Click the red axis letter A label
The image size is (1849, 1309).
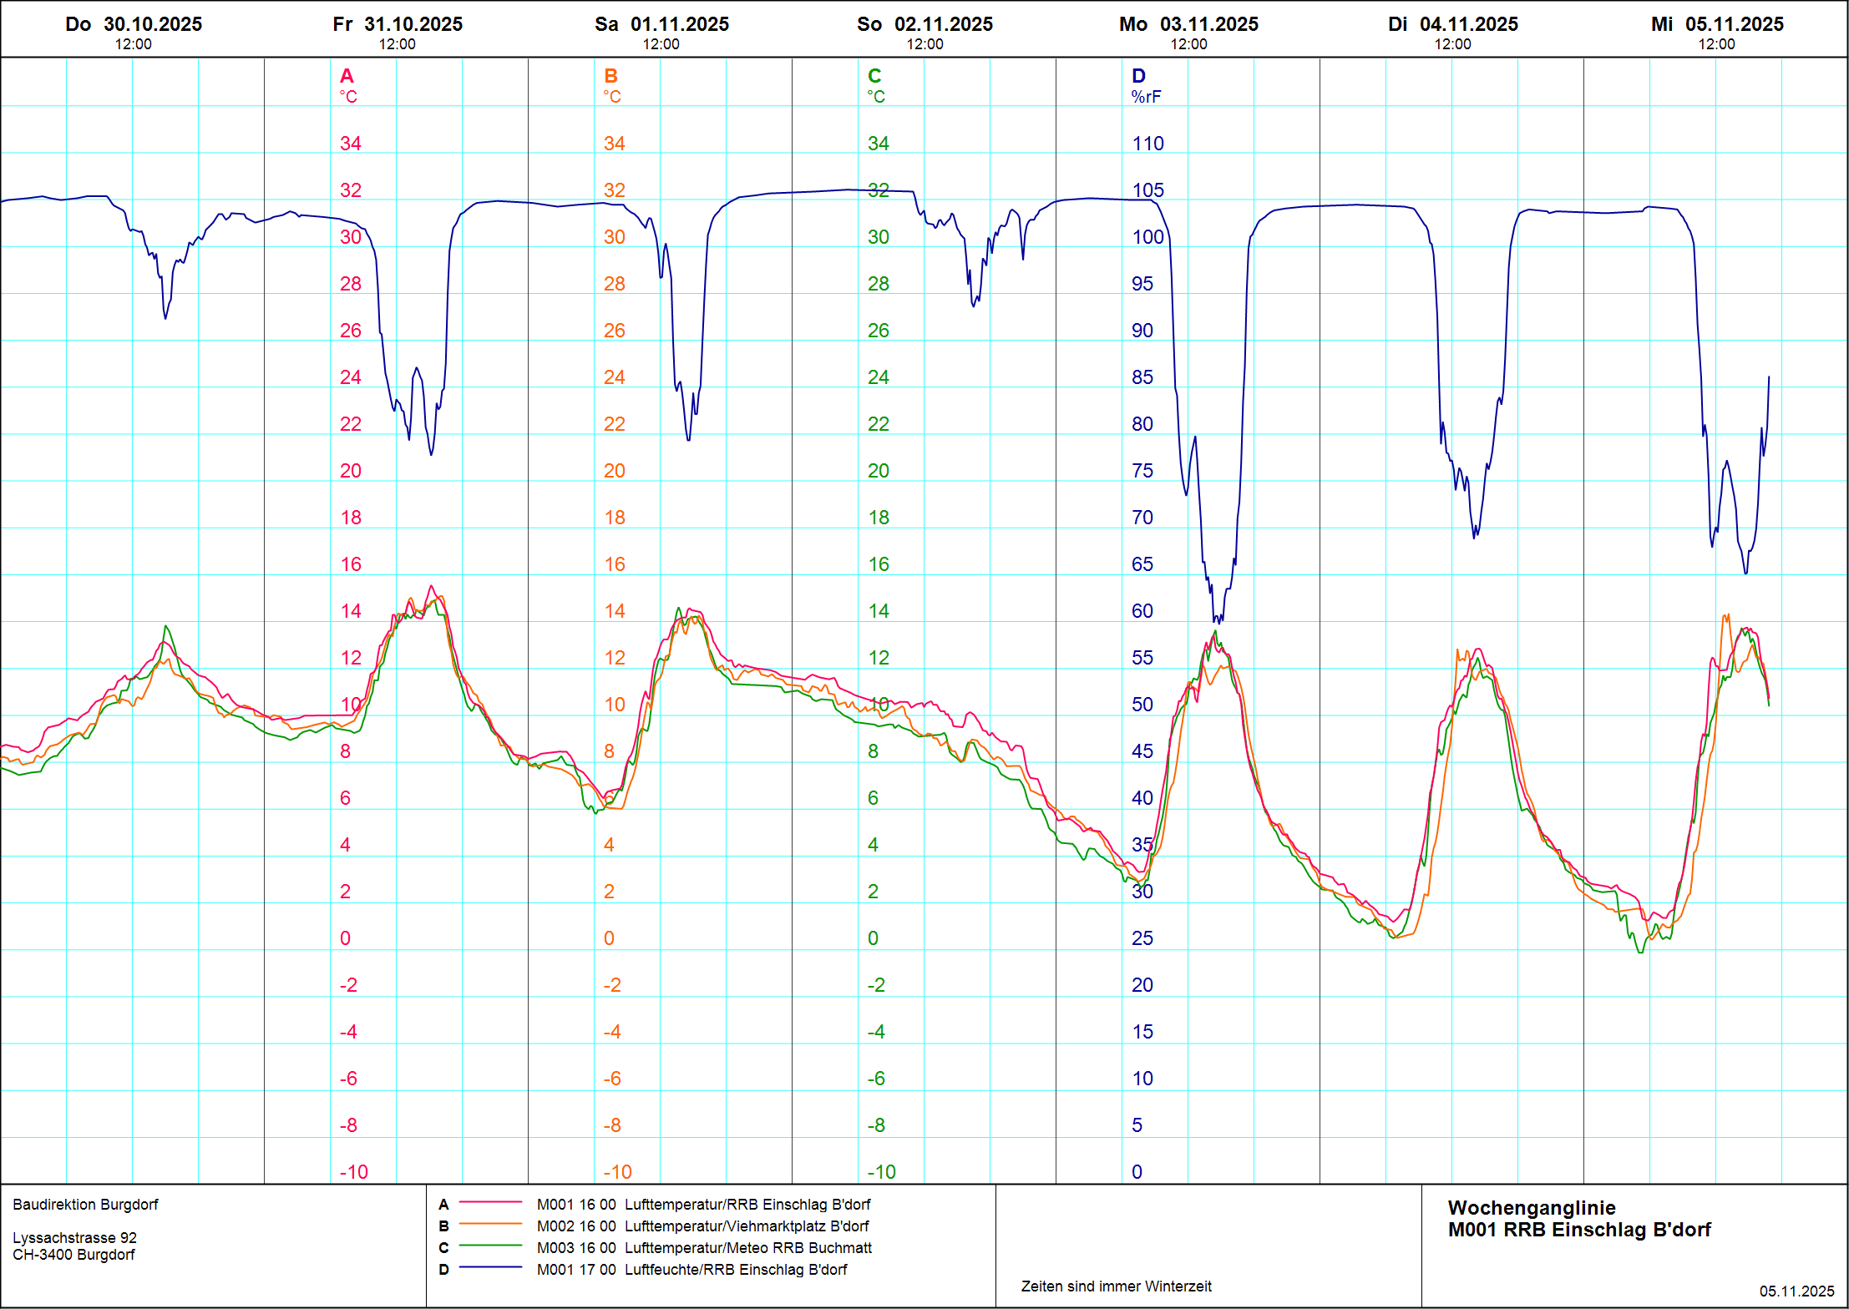pos(347,76)
